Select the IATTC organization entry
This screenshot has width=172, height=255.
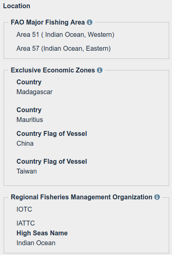(26, 223)
